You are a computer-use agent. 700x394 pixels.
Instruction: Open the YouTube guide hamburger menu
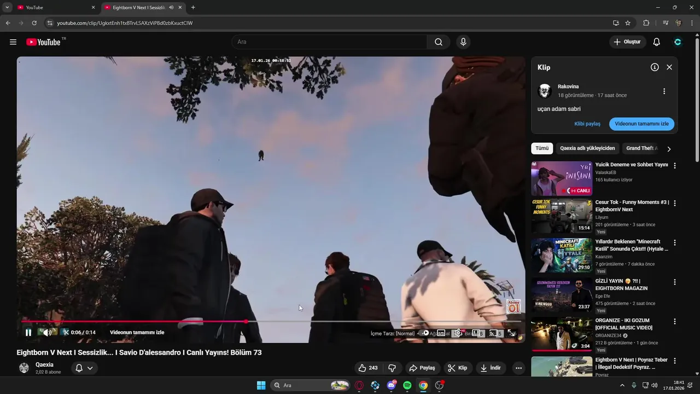(x=13, y=42)
